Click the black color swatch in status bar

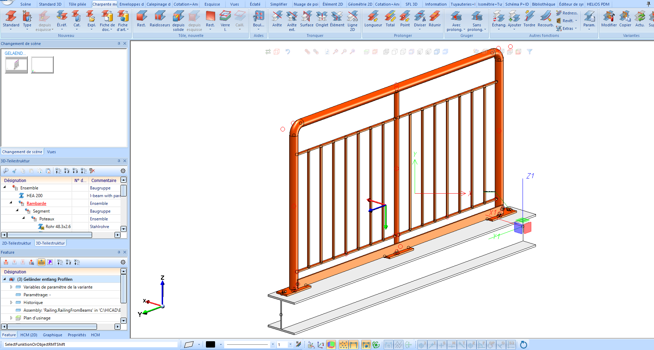click(211, 345)
